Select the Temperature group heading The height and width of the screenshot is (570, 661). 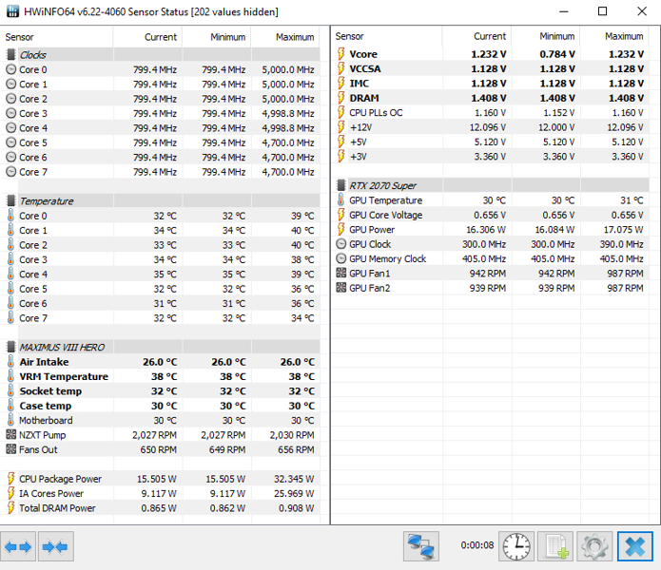[47, 200]
